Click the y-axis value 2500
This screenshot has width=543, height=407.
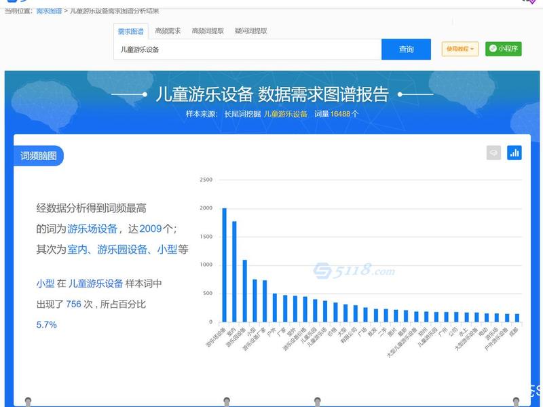click(x=206, y=180)
